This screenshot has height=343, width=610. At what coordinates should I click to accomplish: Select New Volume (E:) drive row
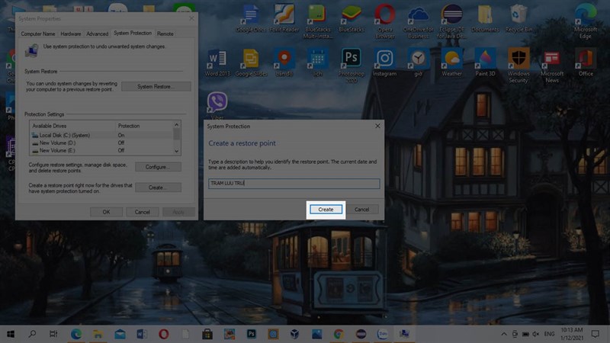click(101, 150)
